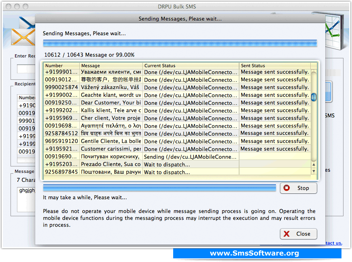Click number cell '+9195969...'
Viewport: 352px width, 262px height.
tap(61, 118)
